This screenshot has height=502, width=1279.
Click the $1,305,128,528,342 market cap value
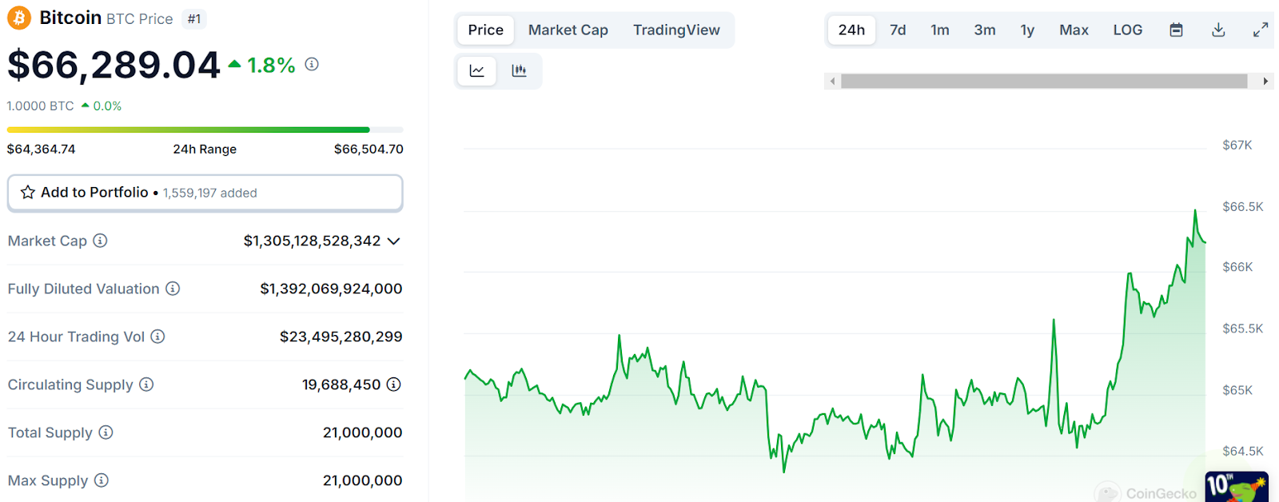click(x=312, y=241)
